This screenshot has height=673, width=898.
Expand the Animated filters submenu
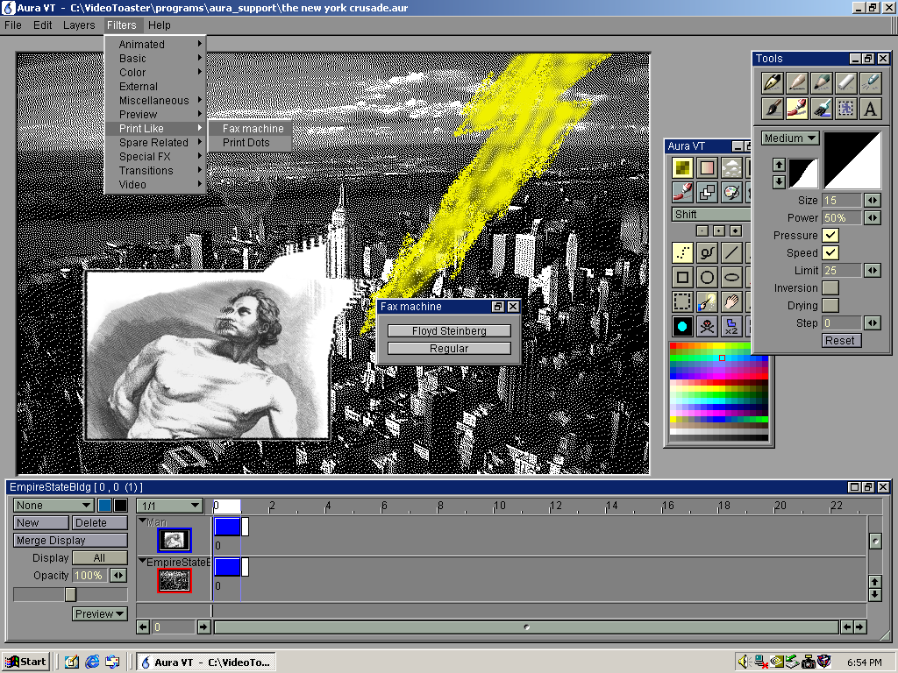tap(155, 44)
